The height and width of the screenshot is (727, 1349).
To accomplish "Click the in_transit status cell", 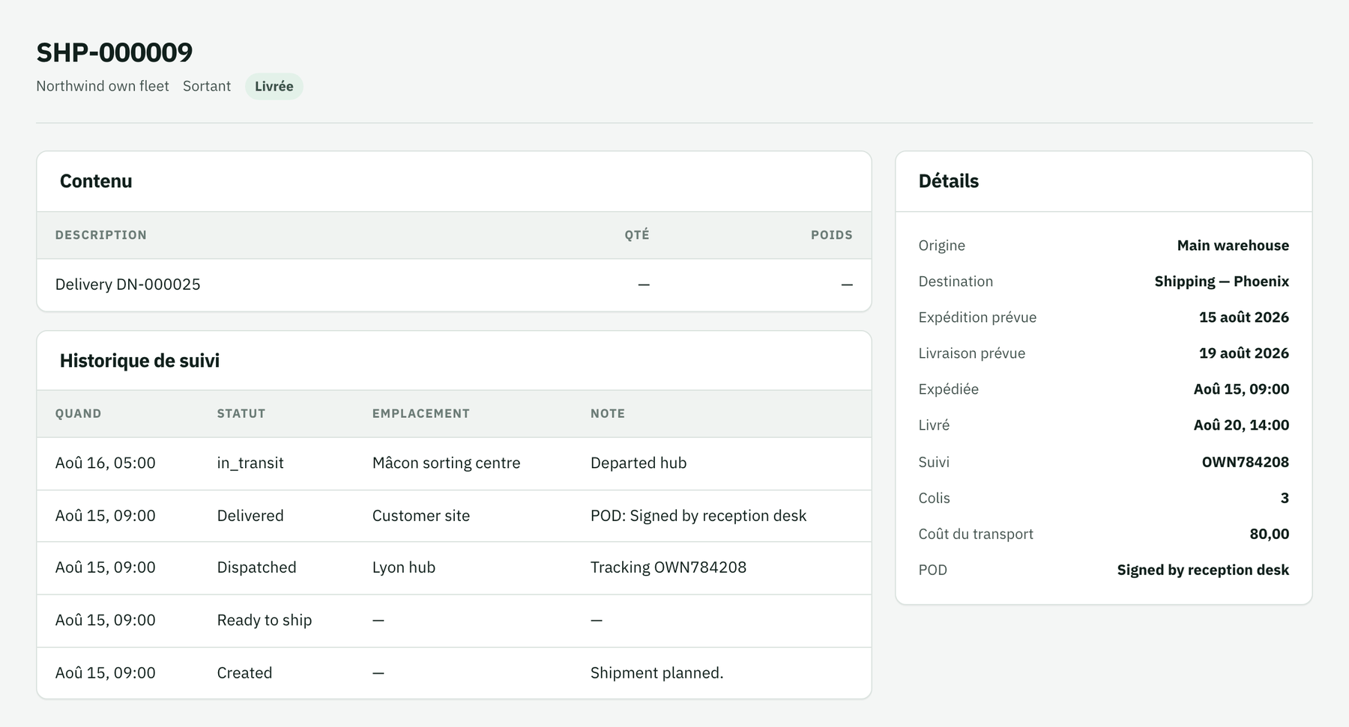I will tap(250, 463).
